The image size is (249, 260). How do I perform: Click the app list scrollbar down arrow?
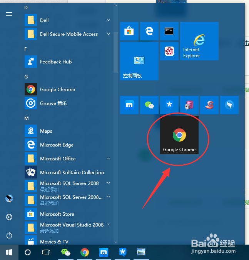point(116,242)
